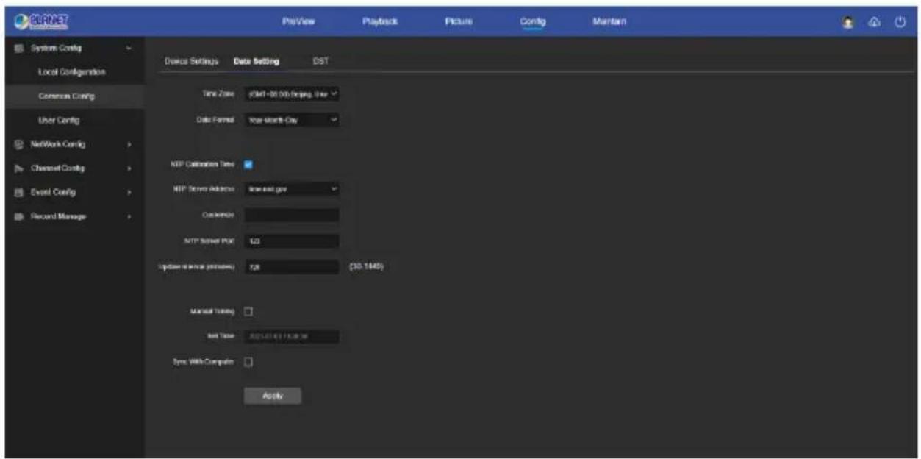Click the NetWork Config globe icon
Viewport: 921px width, 459px height.
(20, 144)
